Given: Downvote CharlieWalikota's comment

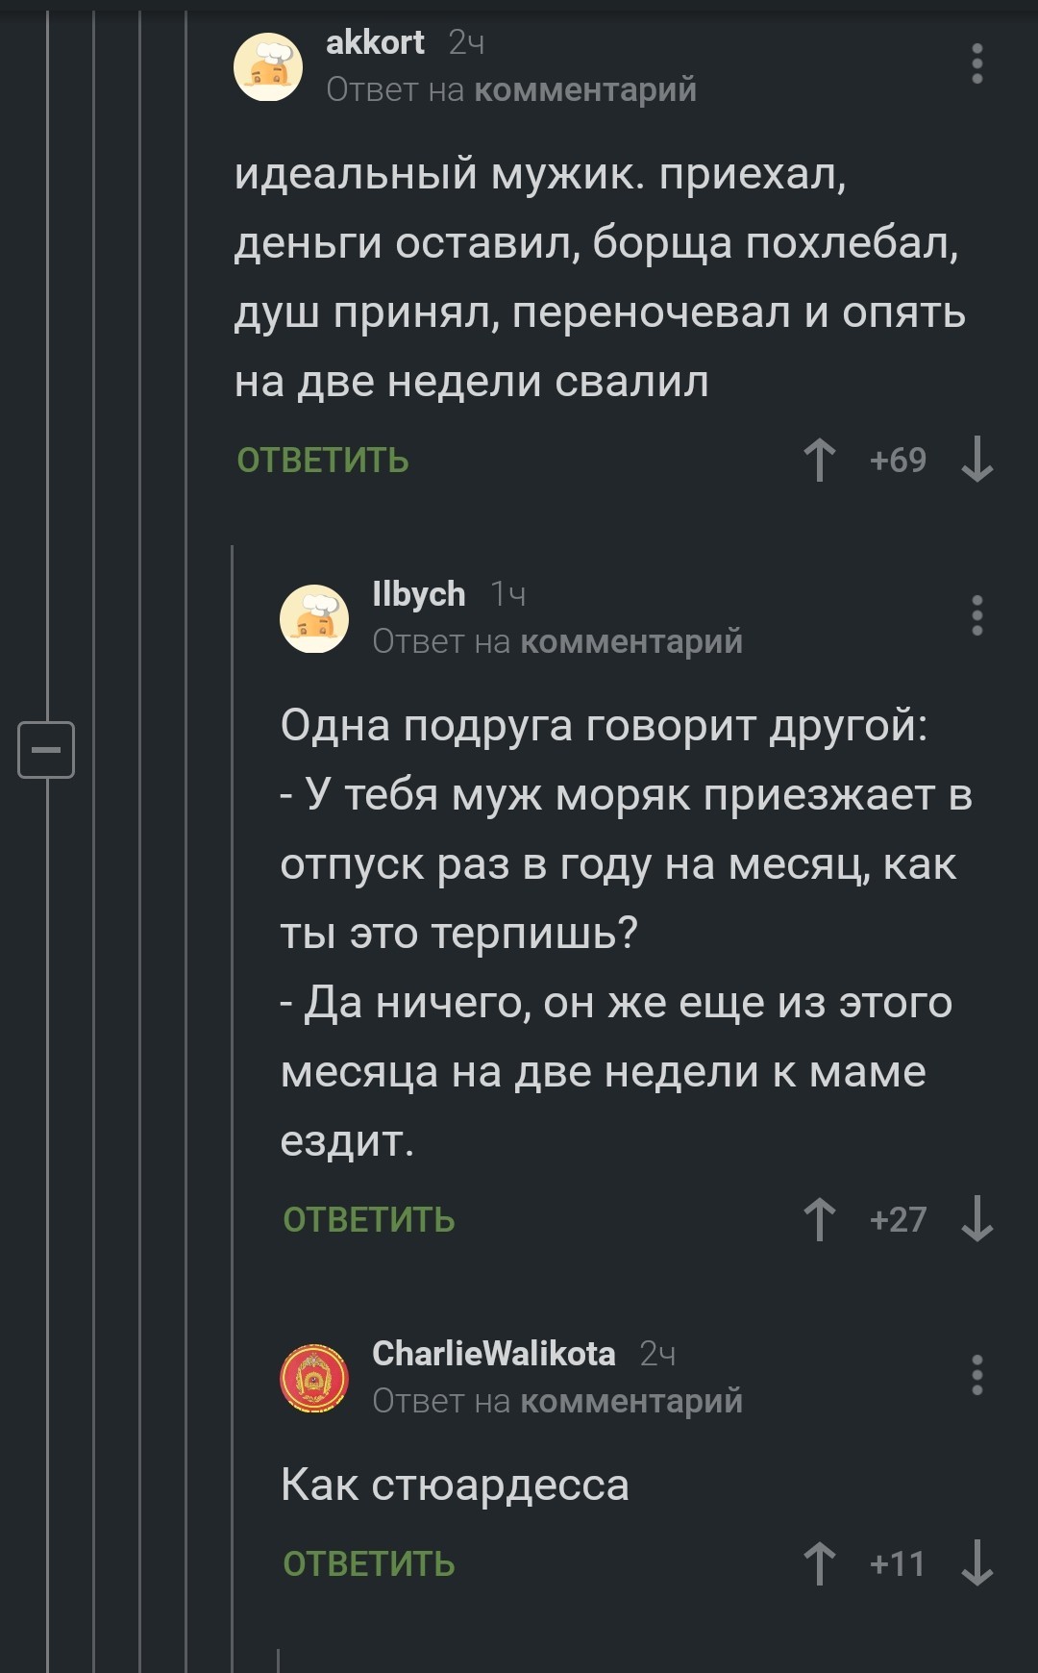Looking at the screenshot, I should (976, 1563).
